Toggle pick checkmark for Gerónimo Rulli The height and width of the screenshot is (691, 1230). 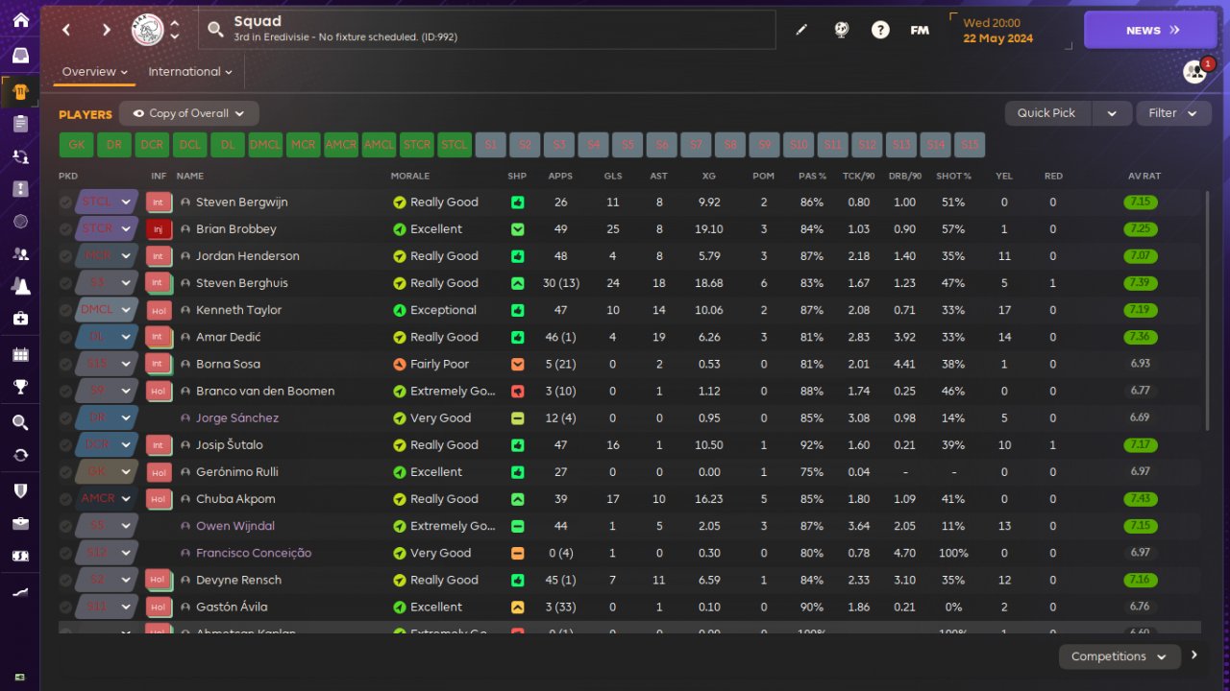[65, 472]
